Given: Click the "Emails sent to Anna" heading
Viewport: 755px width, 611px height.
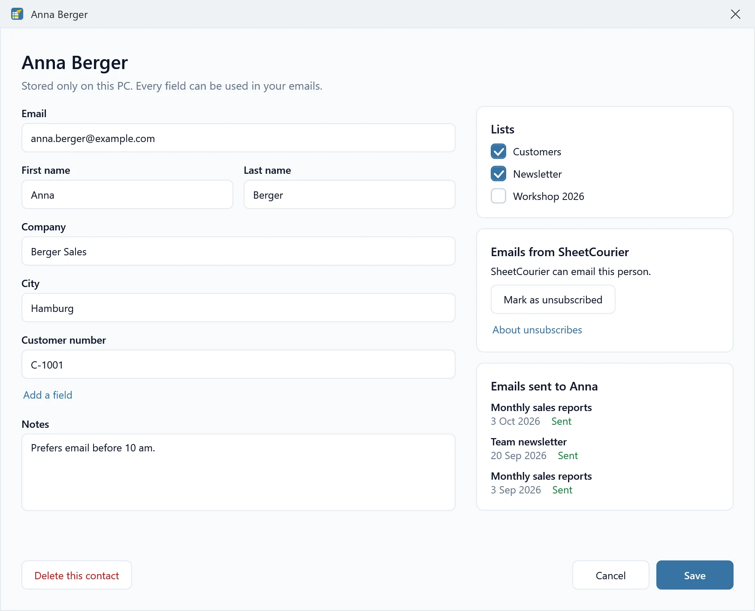Looking at the screenshot, I should [x=544, y=386].
